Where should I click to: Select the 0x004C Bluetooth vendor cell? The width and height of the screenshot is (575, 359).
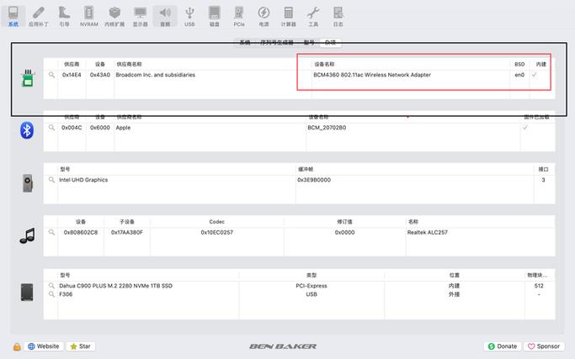[x=72, y=128]
